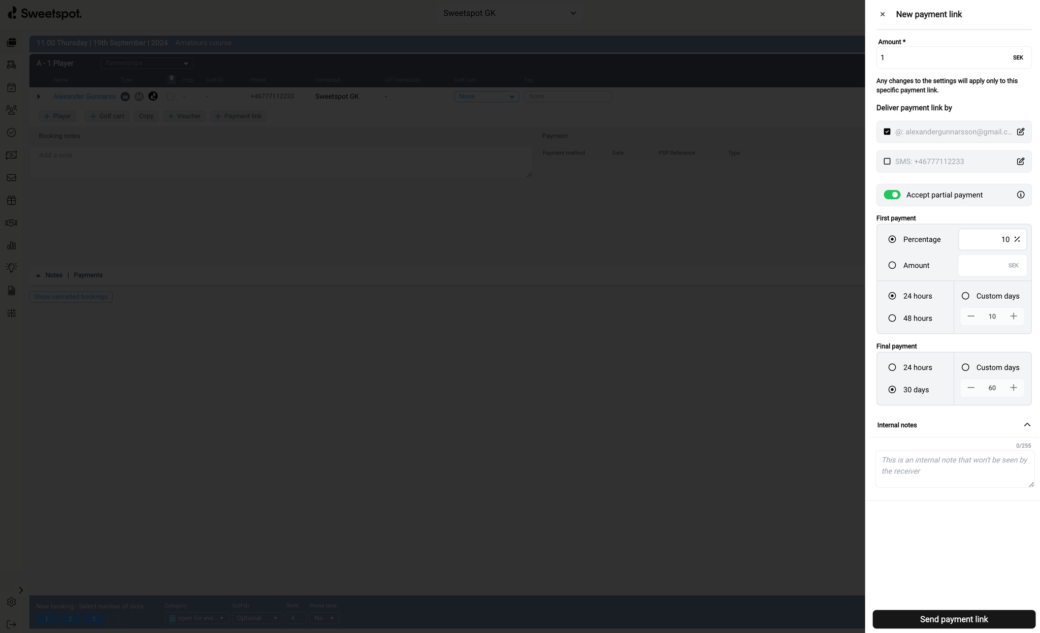Expand the sidebar with the chevron arrow
Screen dimensions: 1040x633
pos(21,590)
